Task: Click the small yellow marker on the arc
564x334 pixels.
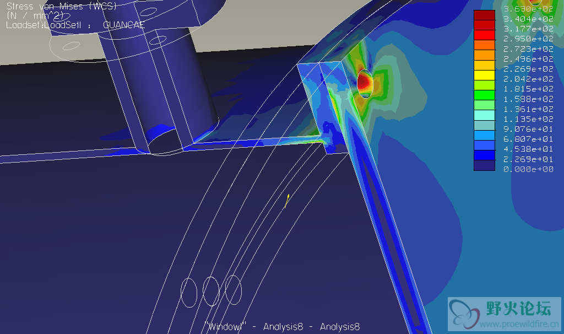Action: (287, 201)
